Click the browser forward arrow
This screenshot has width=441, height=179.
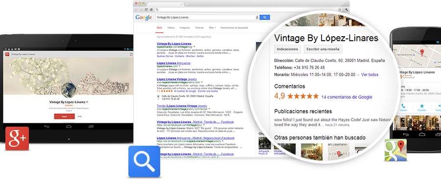[x=141, y=10]
